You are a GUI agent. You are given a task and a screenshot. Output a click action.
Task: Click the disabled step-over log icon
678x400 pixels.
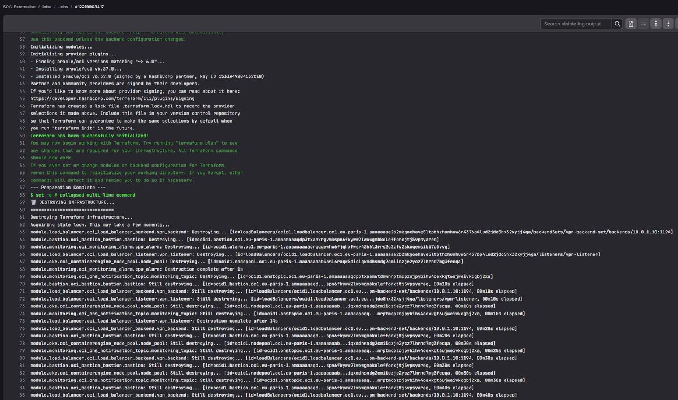644,24
